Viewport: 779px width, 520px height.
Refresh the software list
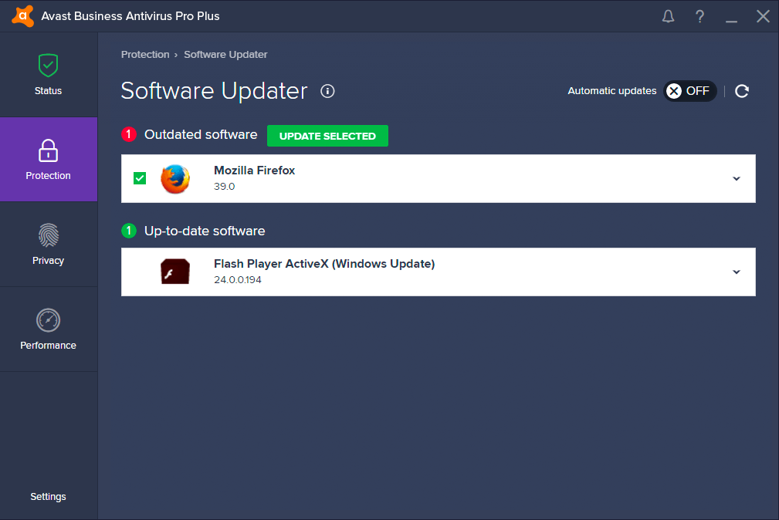pyautogui.click(x=742, y=91)
